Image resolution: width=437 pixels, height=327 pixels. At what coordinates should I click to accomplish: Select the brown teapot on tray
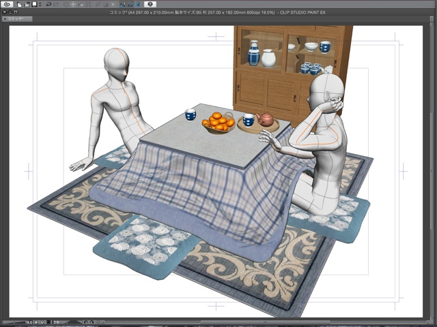pos(266,119)
